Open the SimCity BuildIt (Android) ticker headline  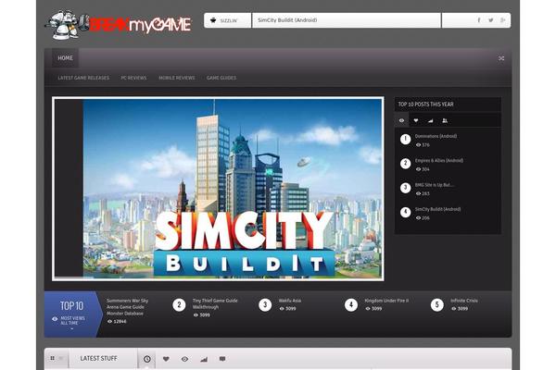click(x=287, y=20)
